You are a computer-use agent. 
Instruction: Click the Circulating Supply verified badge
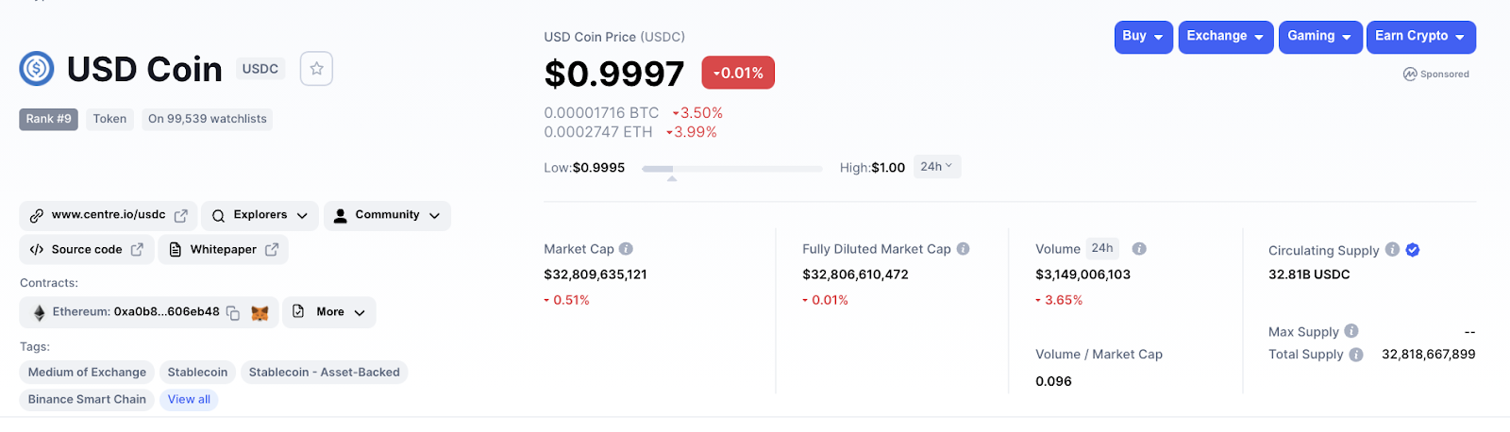pos(1412,250)
